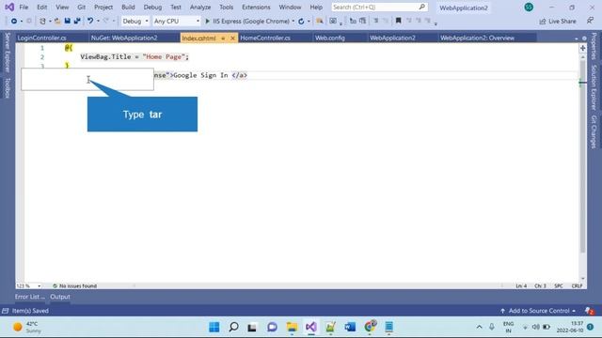This screenshot has width=602, height=338.
Task: Open the Any CPU platform dropdown
Action: pyautogui.click(x=177, y=21)
